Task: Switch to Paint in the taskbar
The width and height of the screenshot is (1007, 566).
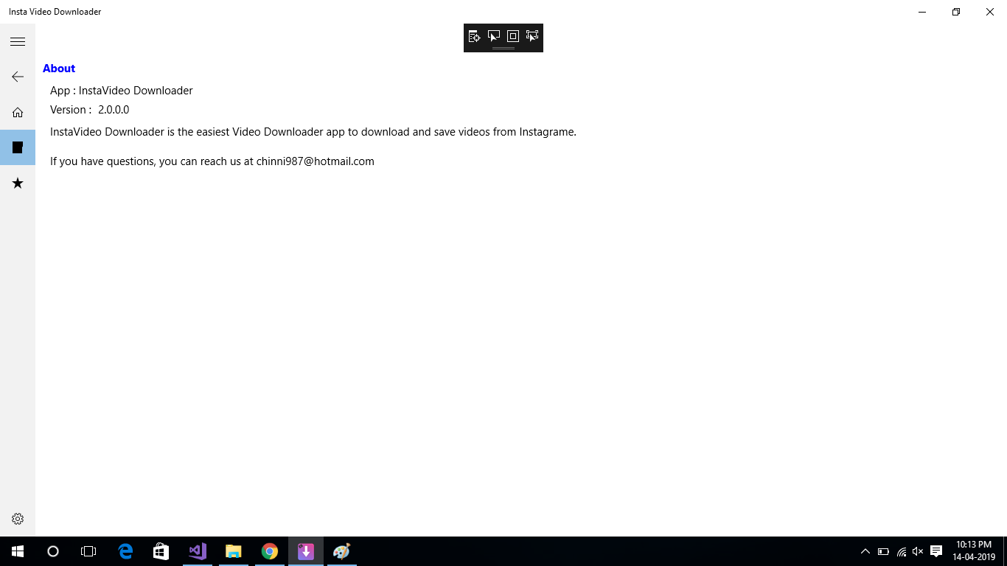Action: tap(341, 551)
